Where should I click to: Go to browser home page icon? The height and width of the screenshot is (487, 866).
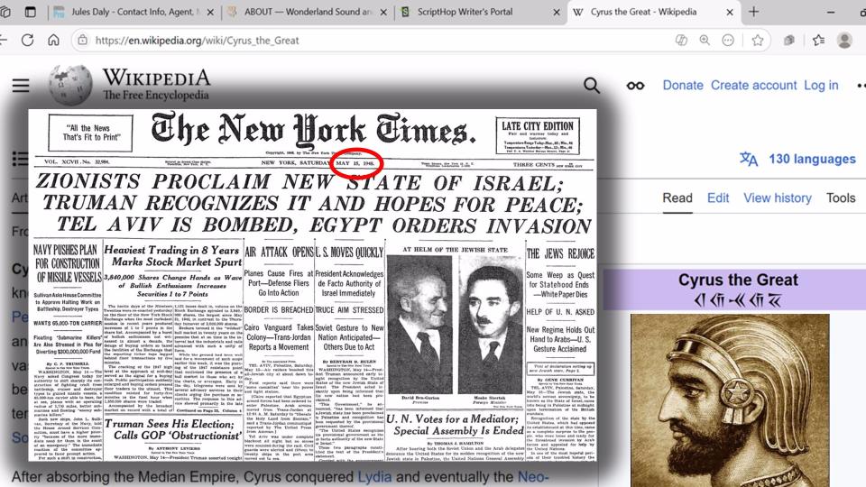(53, 41)
